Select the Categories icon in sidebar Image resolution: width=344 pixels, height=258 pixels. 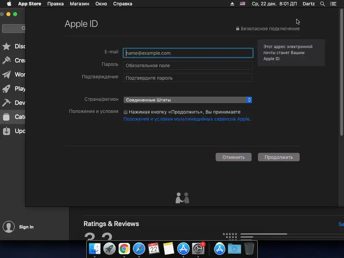[6, 117]
